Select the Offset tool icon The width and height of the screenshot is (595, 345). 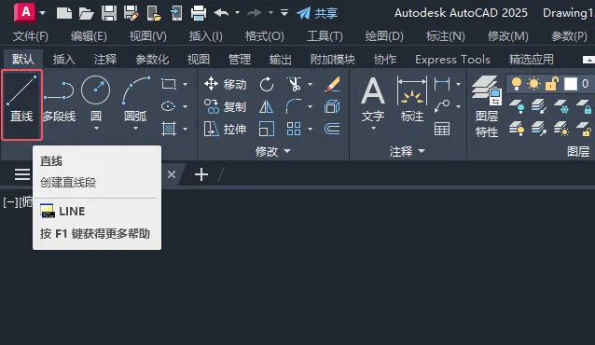(x=332, y=129)
